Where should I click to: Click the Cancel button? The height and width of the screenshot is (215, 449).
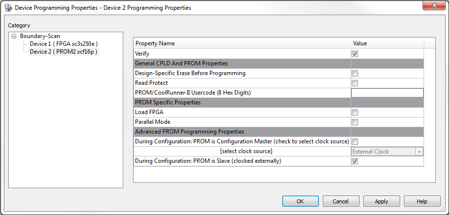(340, 201)
